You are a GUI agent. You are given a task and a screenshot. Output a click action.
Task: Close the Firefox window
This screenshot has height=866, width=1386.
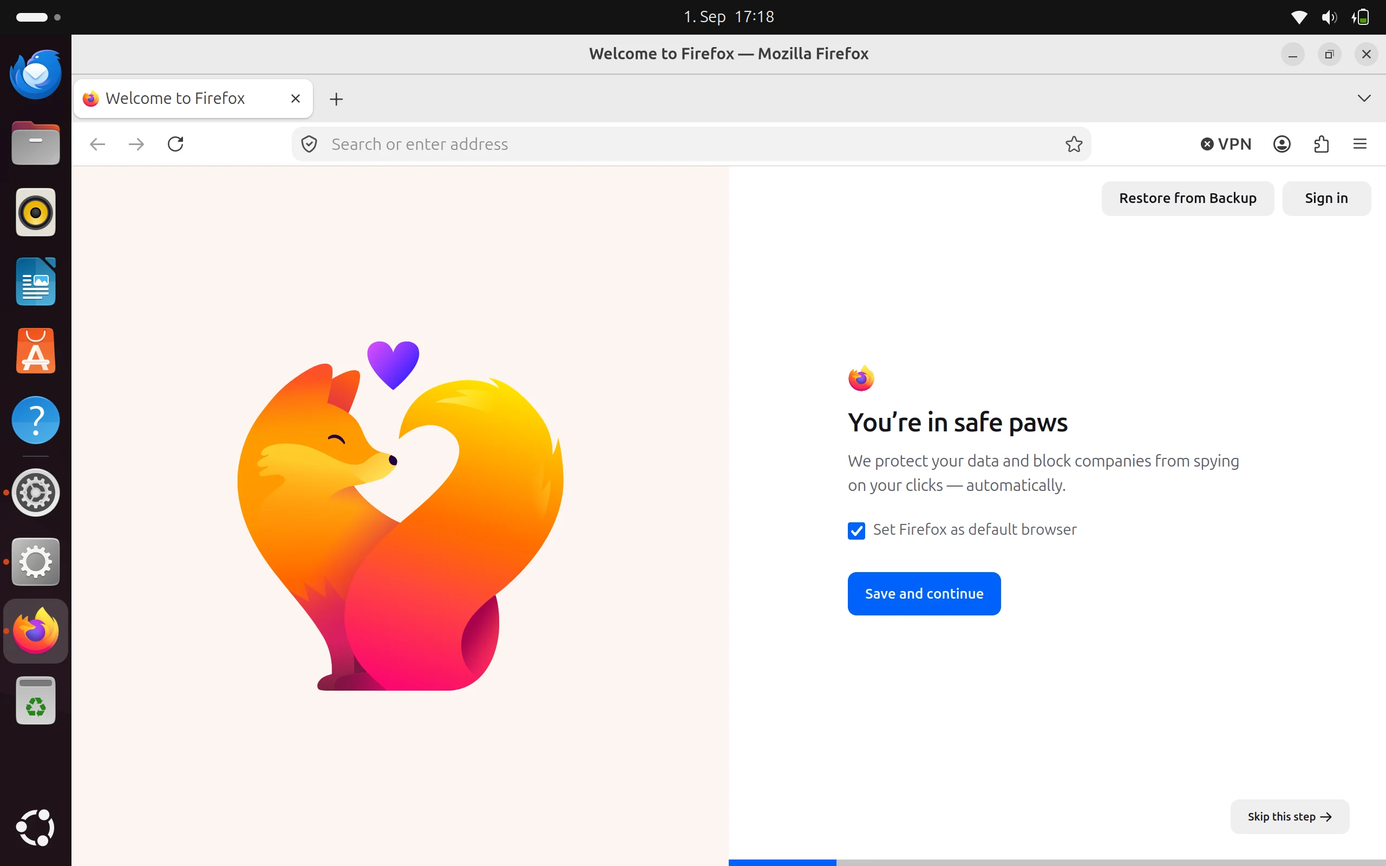point(1366,55)
